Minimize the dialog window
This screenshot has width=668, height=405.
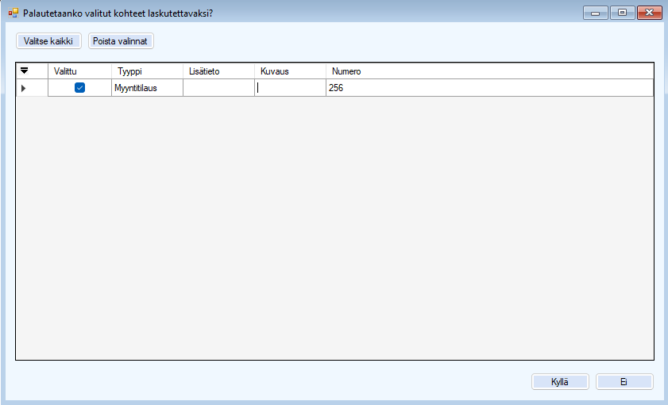pos(595,13)
